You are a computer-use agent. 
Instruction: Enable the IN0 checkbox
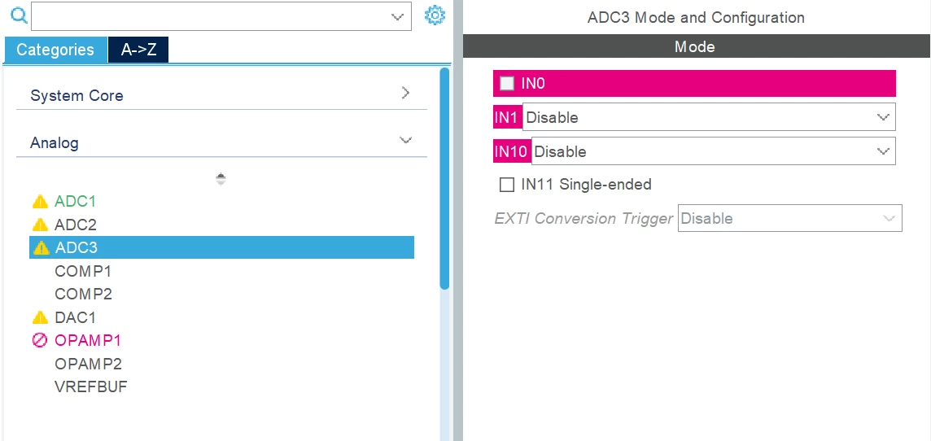[x=507, y=83]
